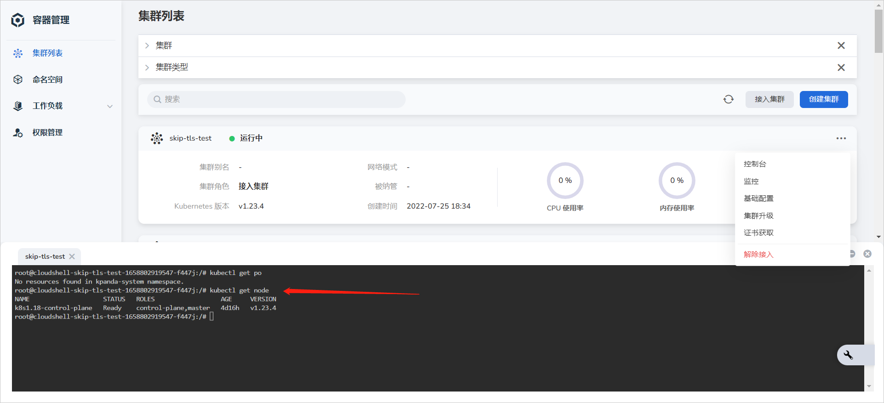Image resolution: width=884 pixels, height=403 pixels.
Task: Switch to the skip-tls-test terminal tab
Action: pos(45,256)
